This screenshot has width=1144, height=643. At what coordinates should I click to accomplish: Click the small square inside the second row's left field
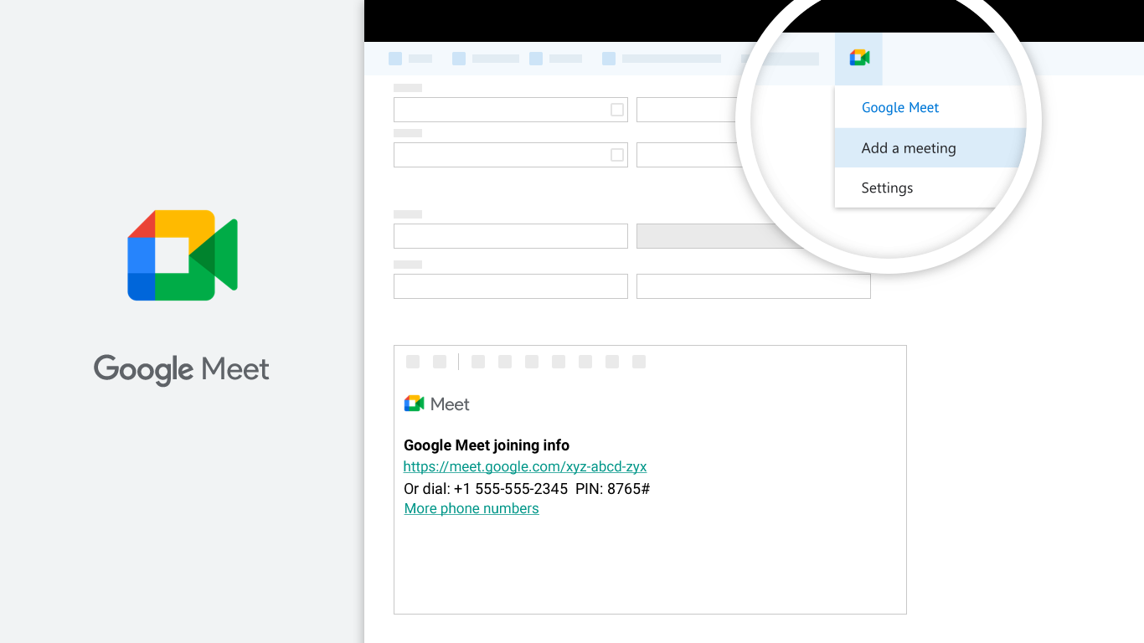[x=617, y=155]
